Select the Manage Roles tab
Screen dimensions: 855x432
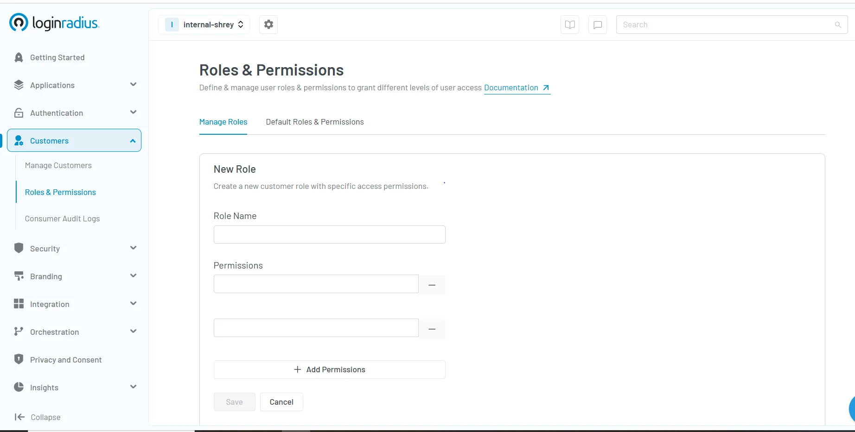tap(223, 122)
